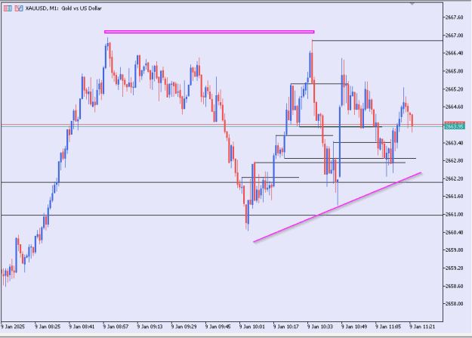The image size is (472, 338).
Task: Click price scale value 2659.80
Action: (454, 250)
